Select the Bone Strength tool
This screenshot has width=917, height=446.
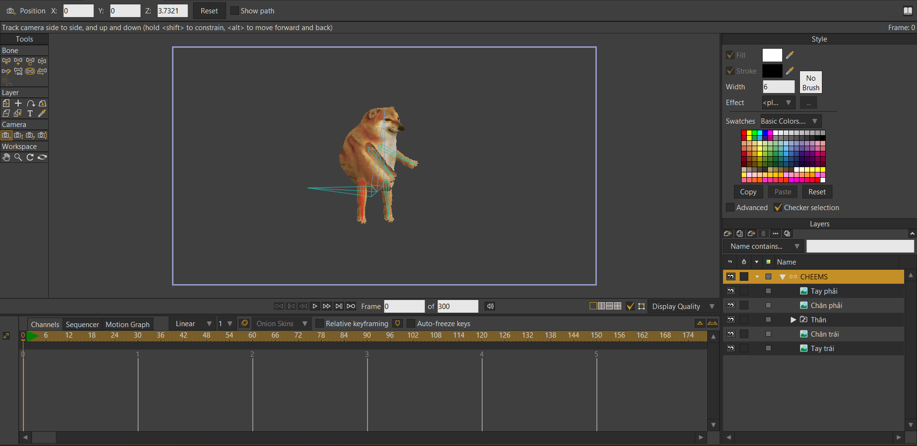[x=30, y=71]
